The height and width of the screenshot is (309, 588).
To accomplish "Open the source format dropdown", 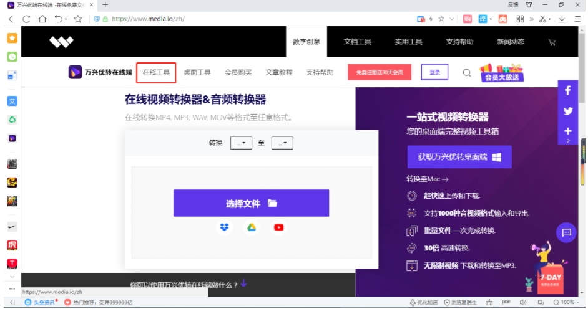I will pyautogui.click(x=241, y=143).
